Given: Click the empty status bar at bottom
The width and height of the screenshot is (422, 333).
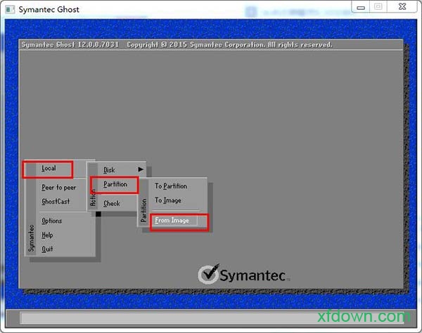Looking at the screenshot, I should [211, 318].
